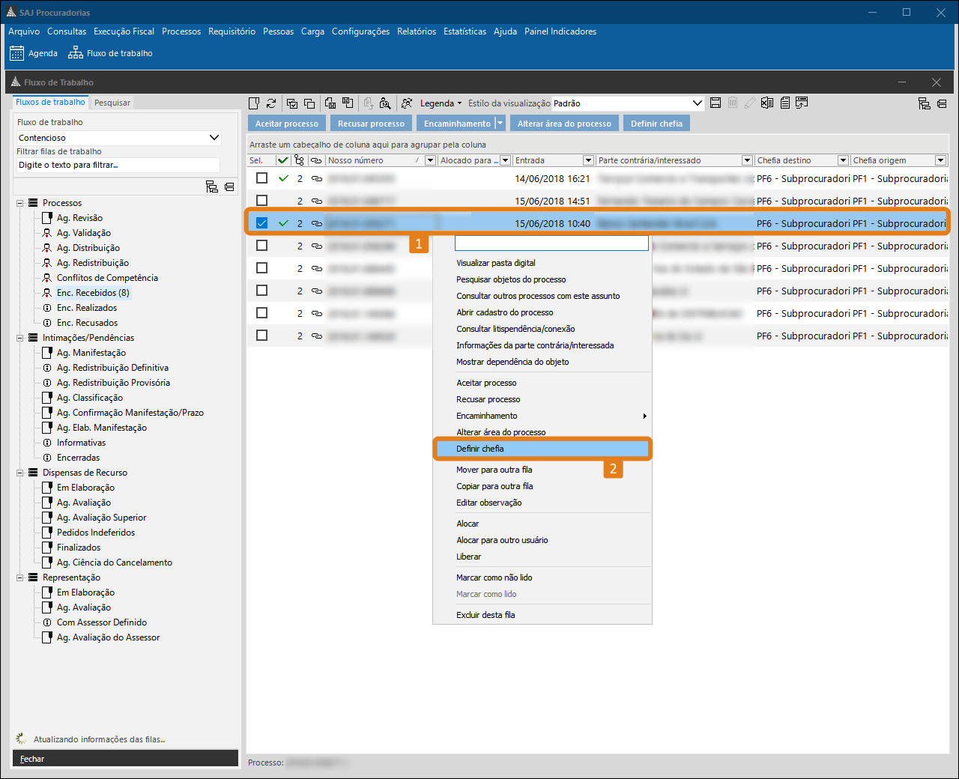Expand all groups icon at grid toolbar right

tap(925, 103)
